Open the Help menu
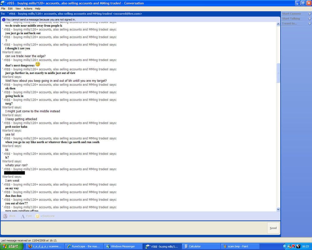Image resolution: width=312 pixels, height=250 pixels. 37,9
